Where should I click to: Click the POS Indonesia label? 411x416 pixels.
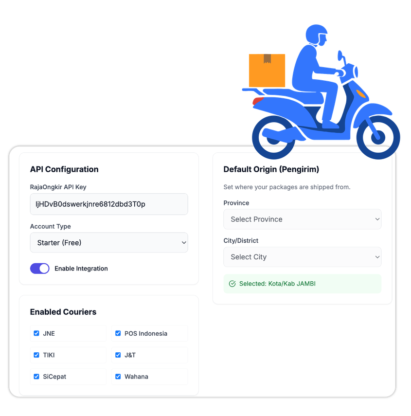(x=146, y=333)
